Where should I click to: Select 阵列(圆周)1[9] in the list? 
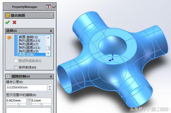tap(28, 51)
